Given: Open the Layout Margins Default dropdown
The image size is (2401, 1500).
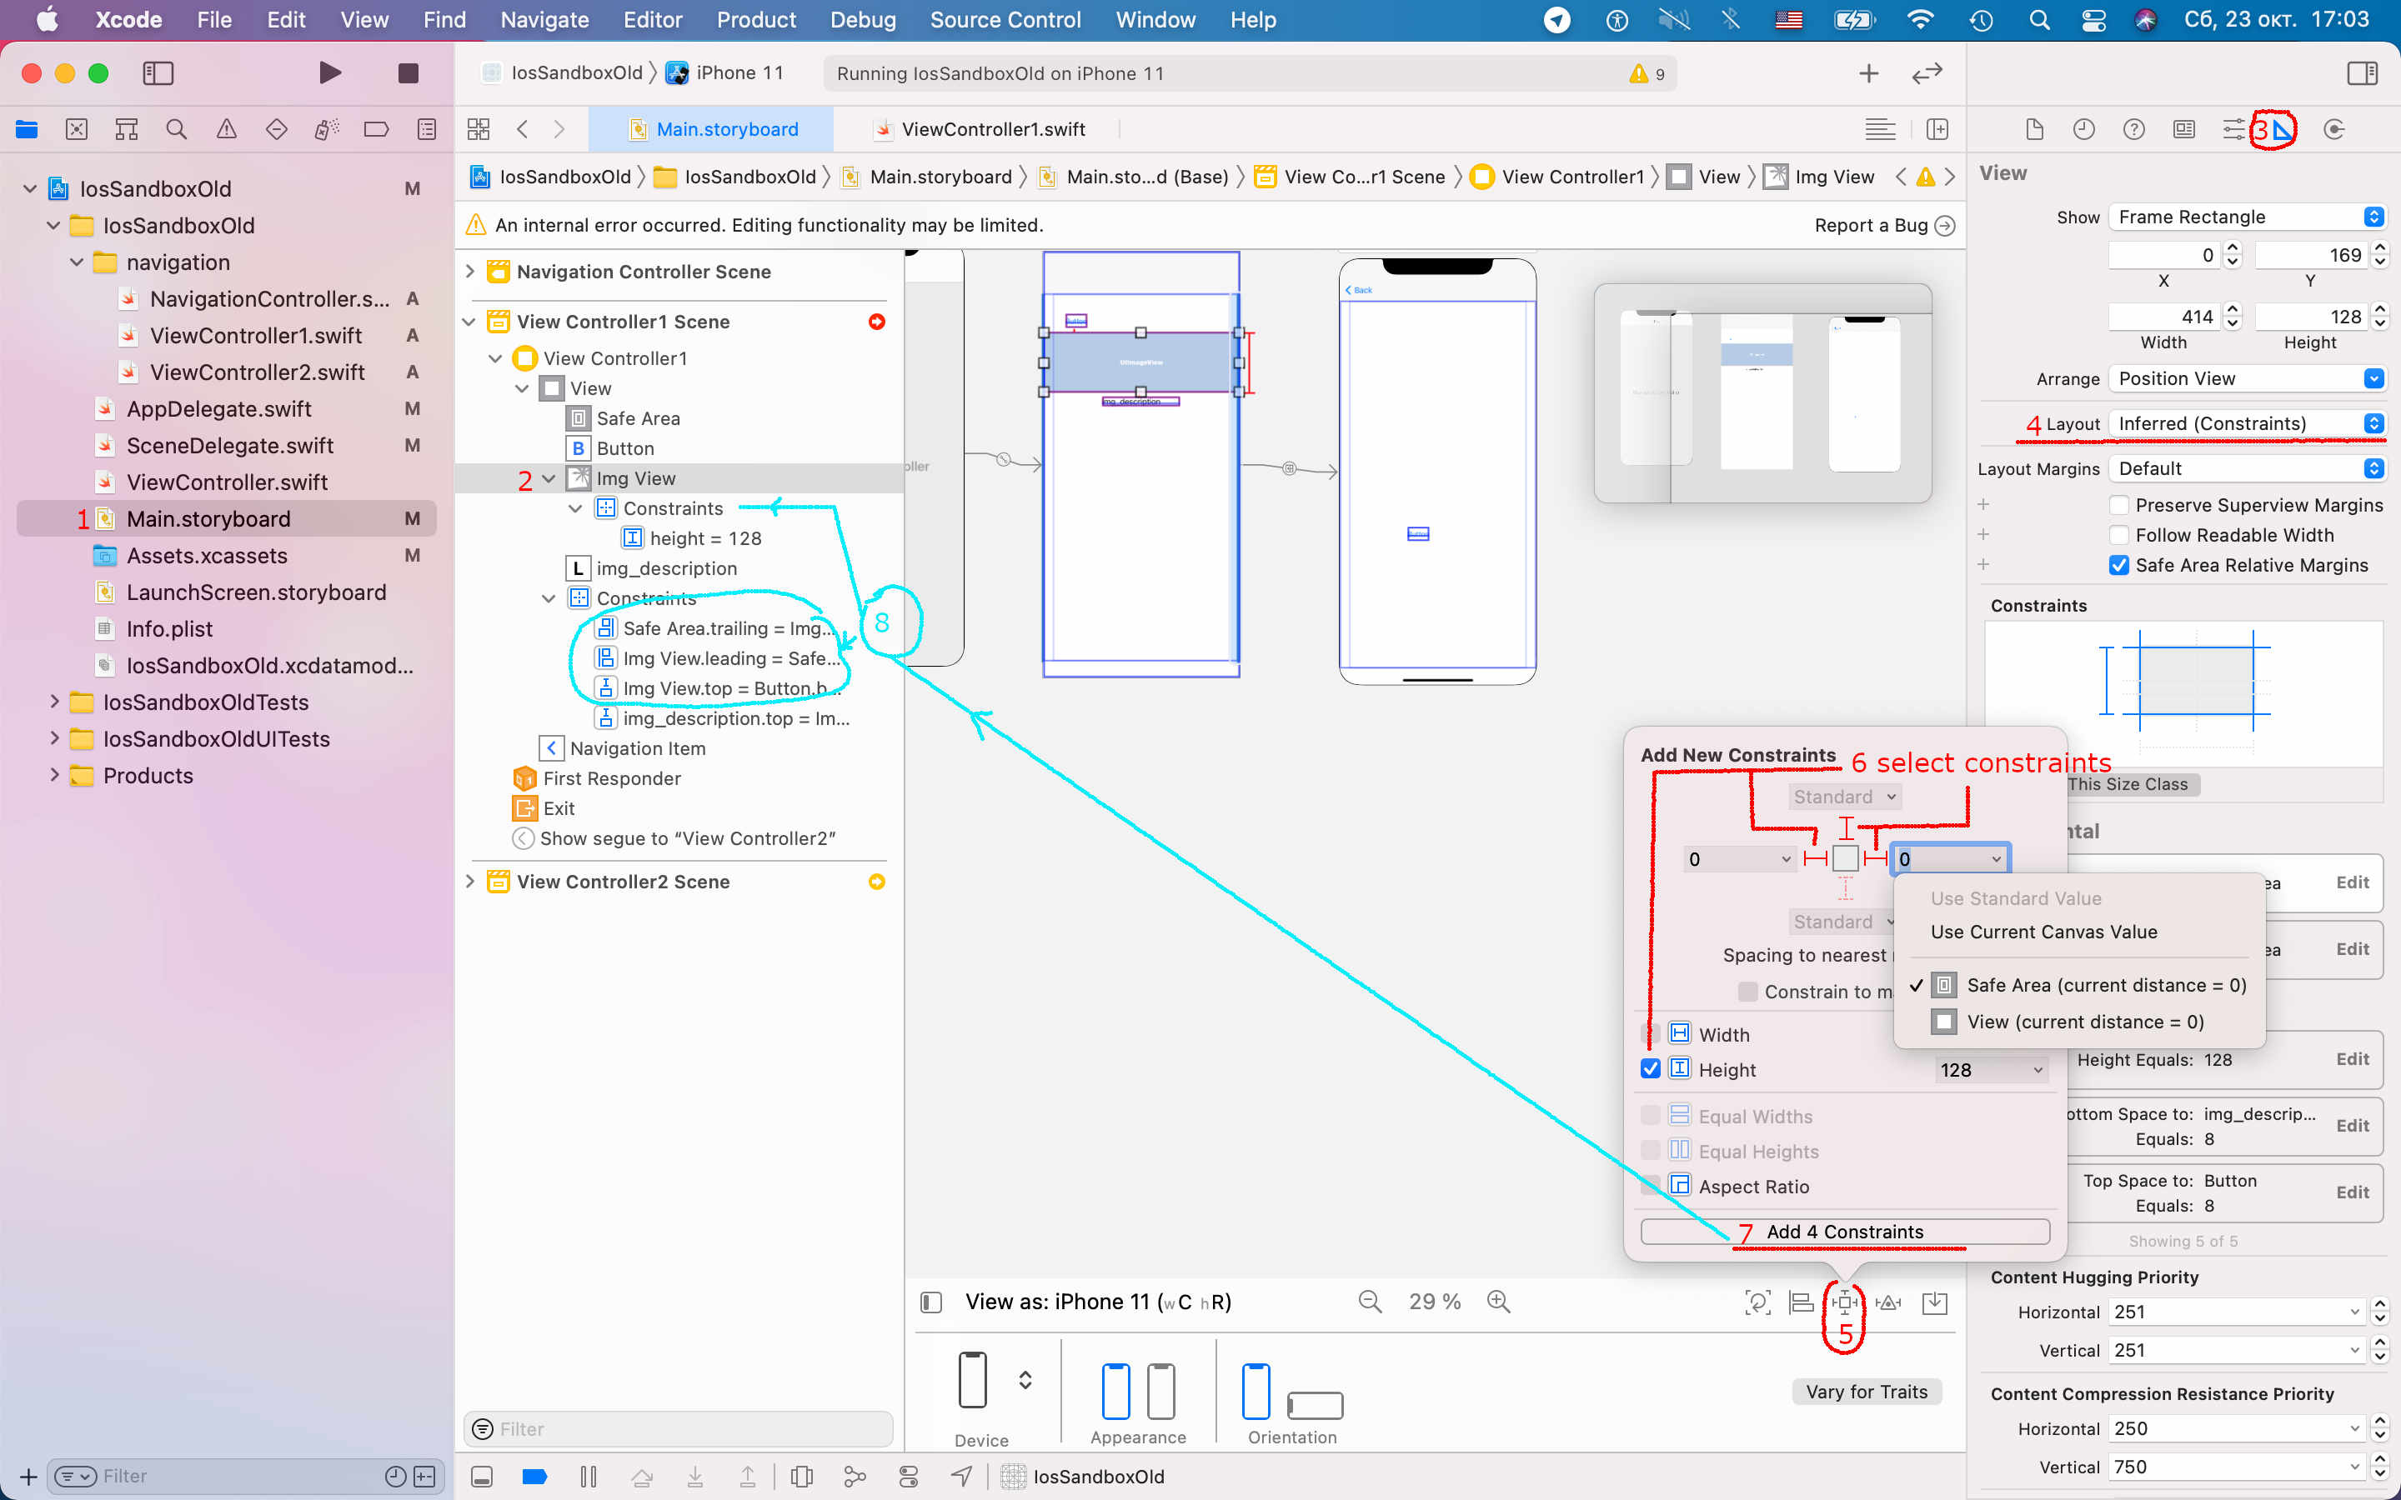Looking at the screenshot, I should tap(2246, 468).
